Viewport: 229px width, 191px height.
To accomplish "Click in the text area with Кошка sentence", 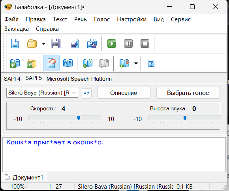I will point(114,155).
